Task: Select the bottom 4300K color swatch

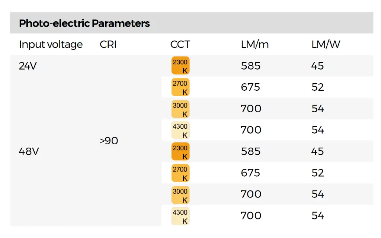Action: tap(180, 216)
